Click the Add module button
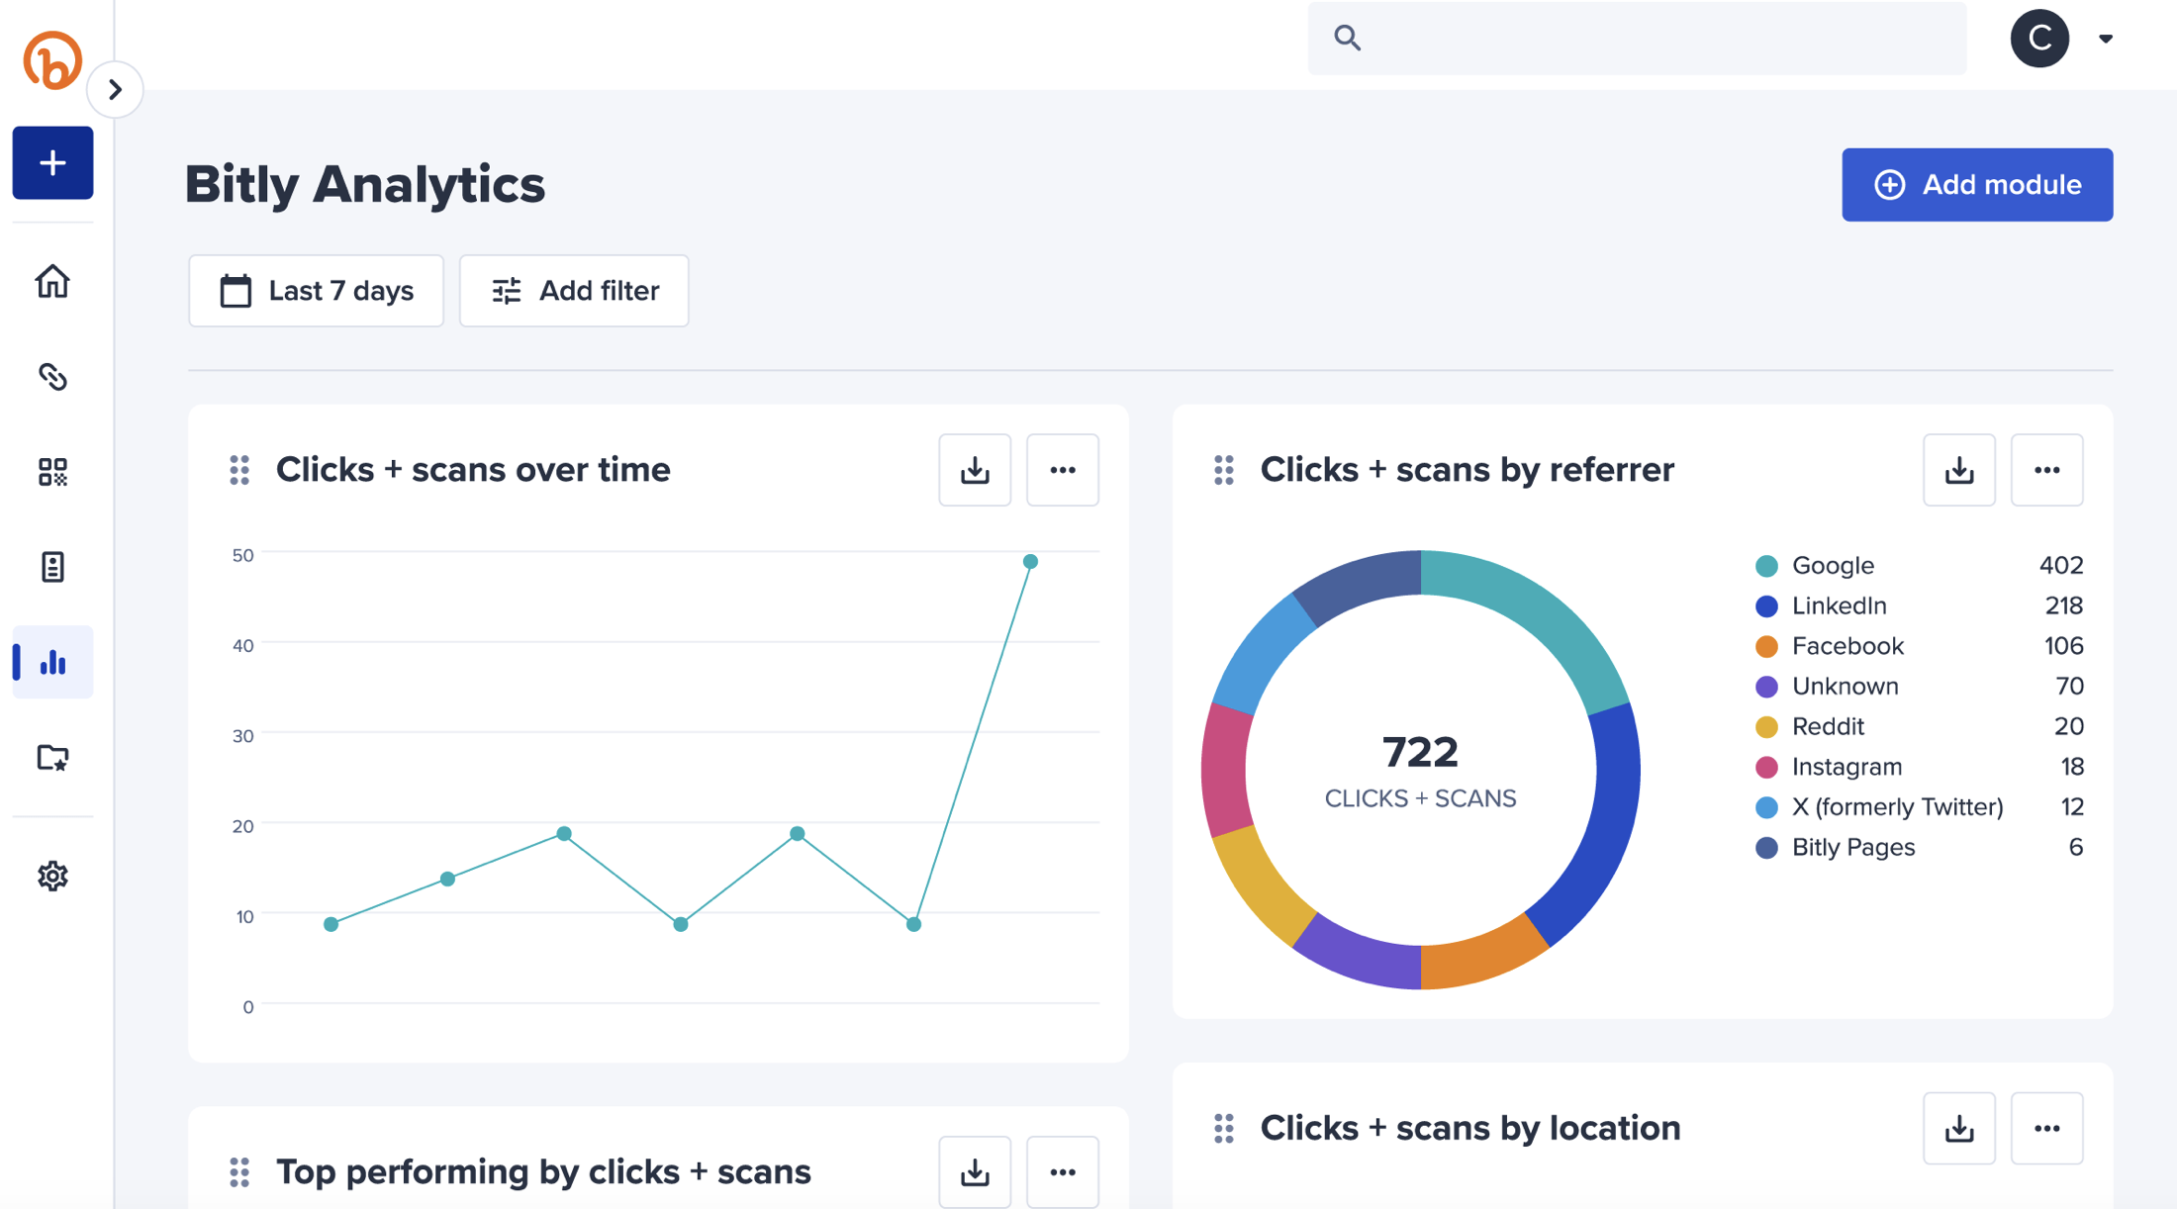This screenshot has width=2177, height=1209. point(1977,185)
